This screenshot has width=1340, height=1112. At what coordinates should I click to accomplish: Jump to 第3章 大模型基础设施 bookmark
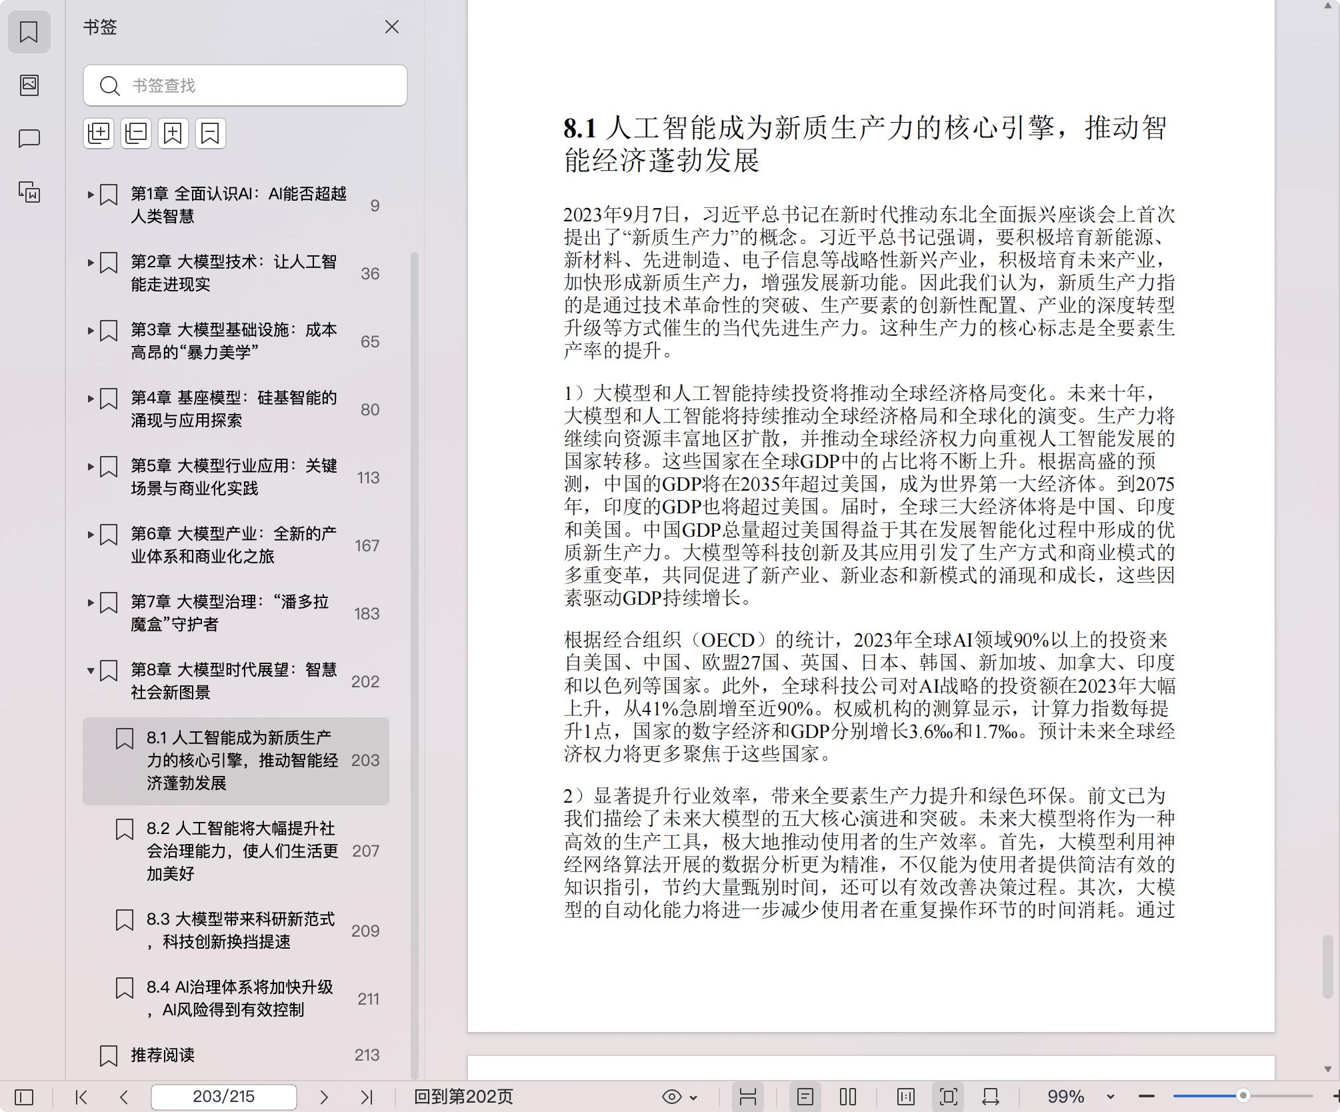(233, 341)
